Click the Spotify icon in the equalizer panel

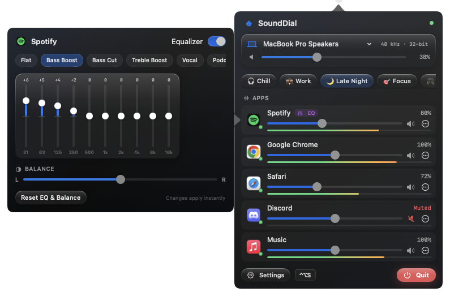click(21, 41)
